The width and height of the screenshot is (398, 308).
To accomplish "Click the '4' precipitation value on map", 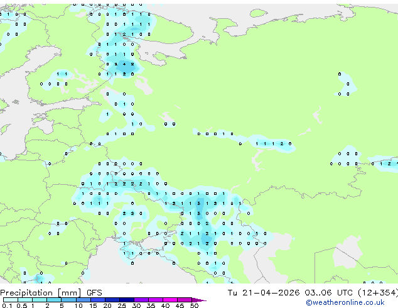I will pyautogui.click(x=124, y=64).
